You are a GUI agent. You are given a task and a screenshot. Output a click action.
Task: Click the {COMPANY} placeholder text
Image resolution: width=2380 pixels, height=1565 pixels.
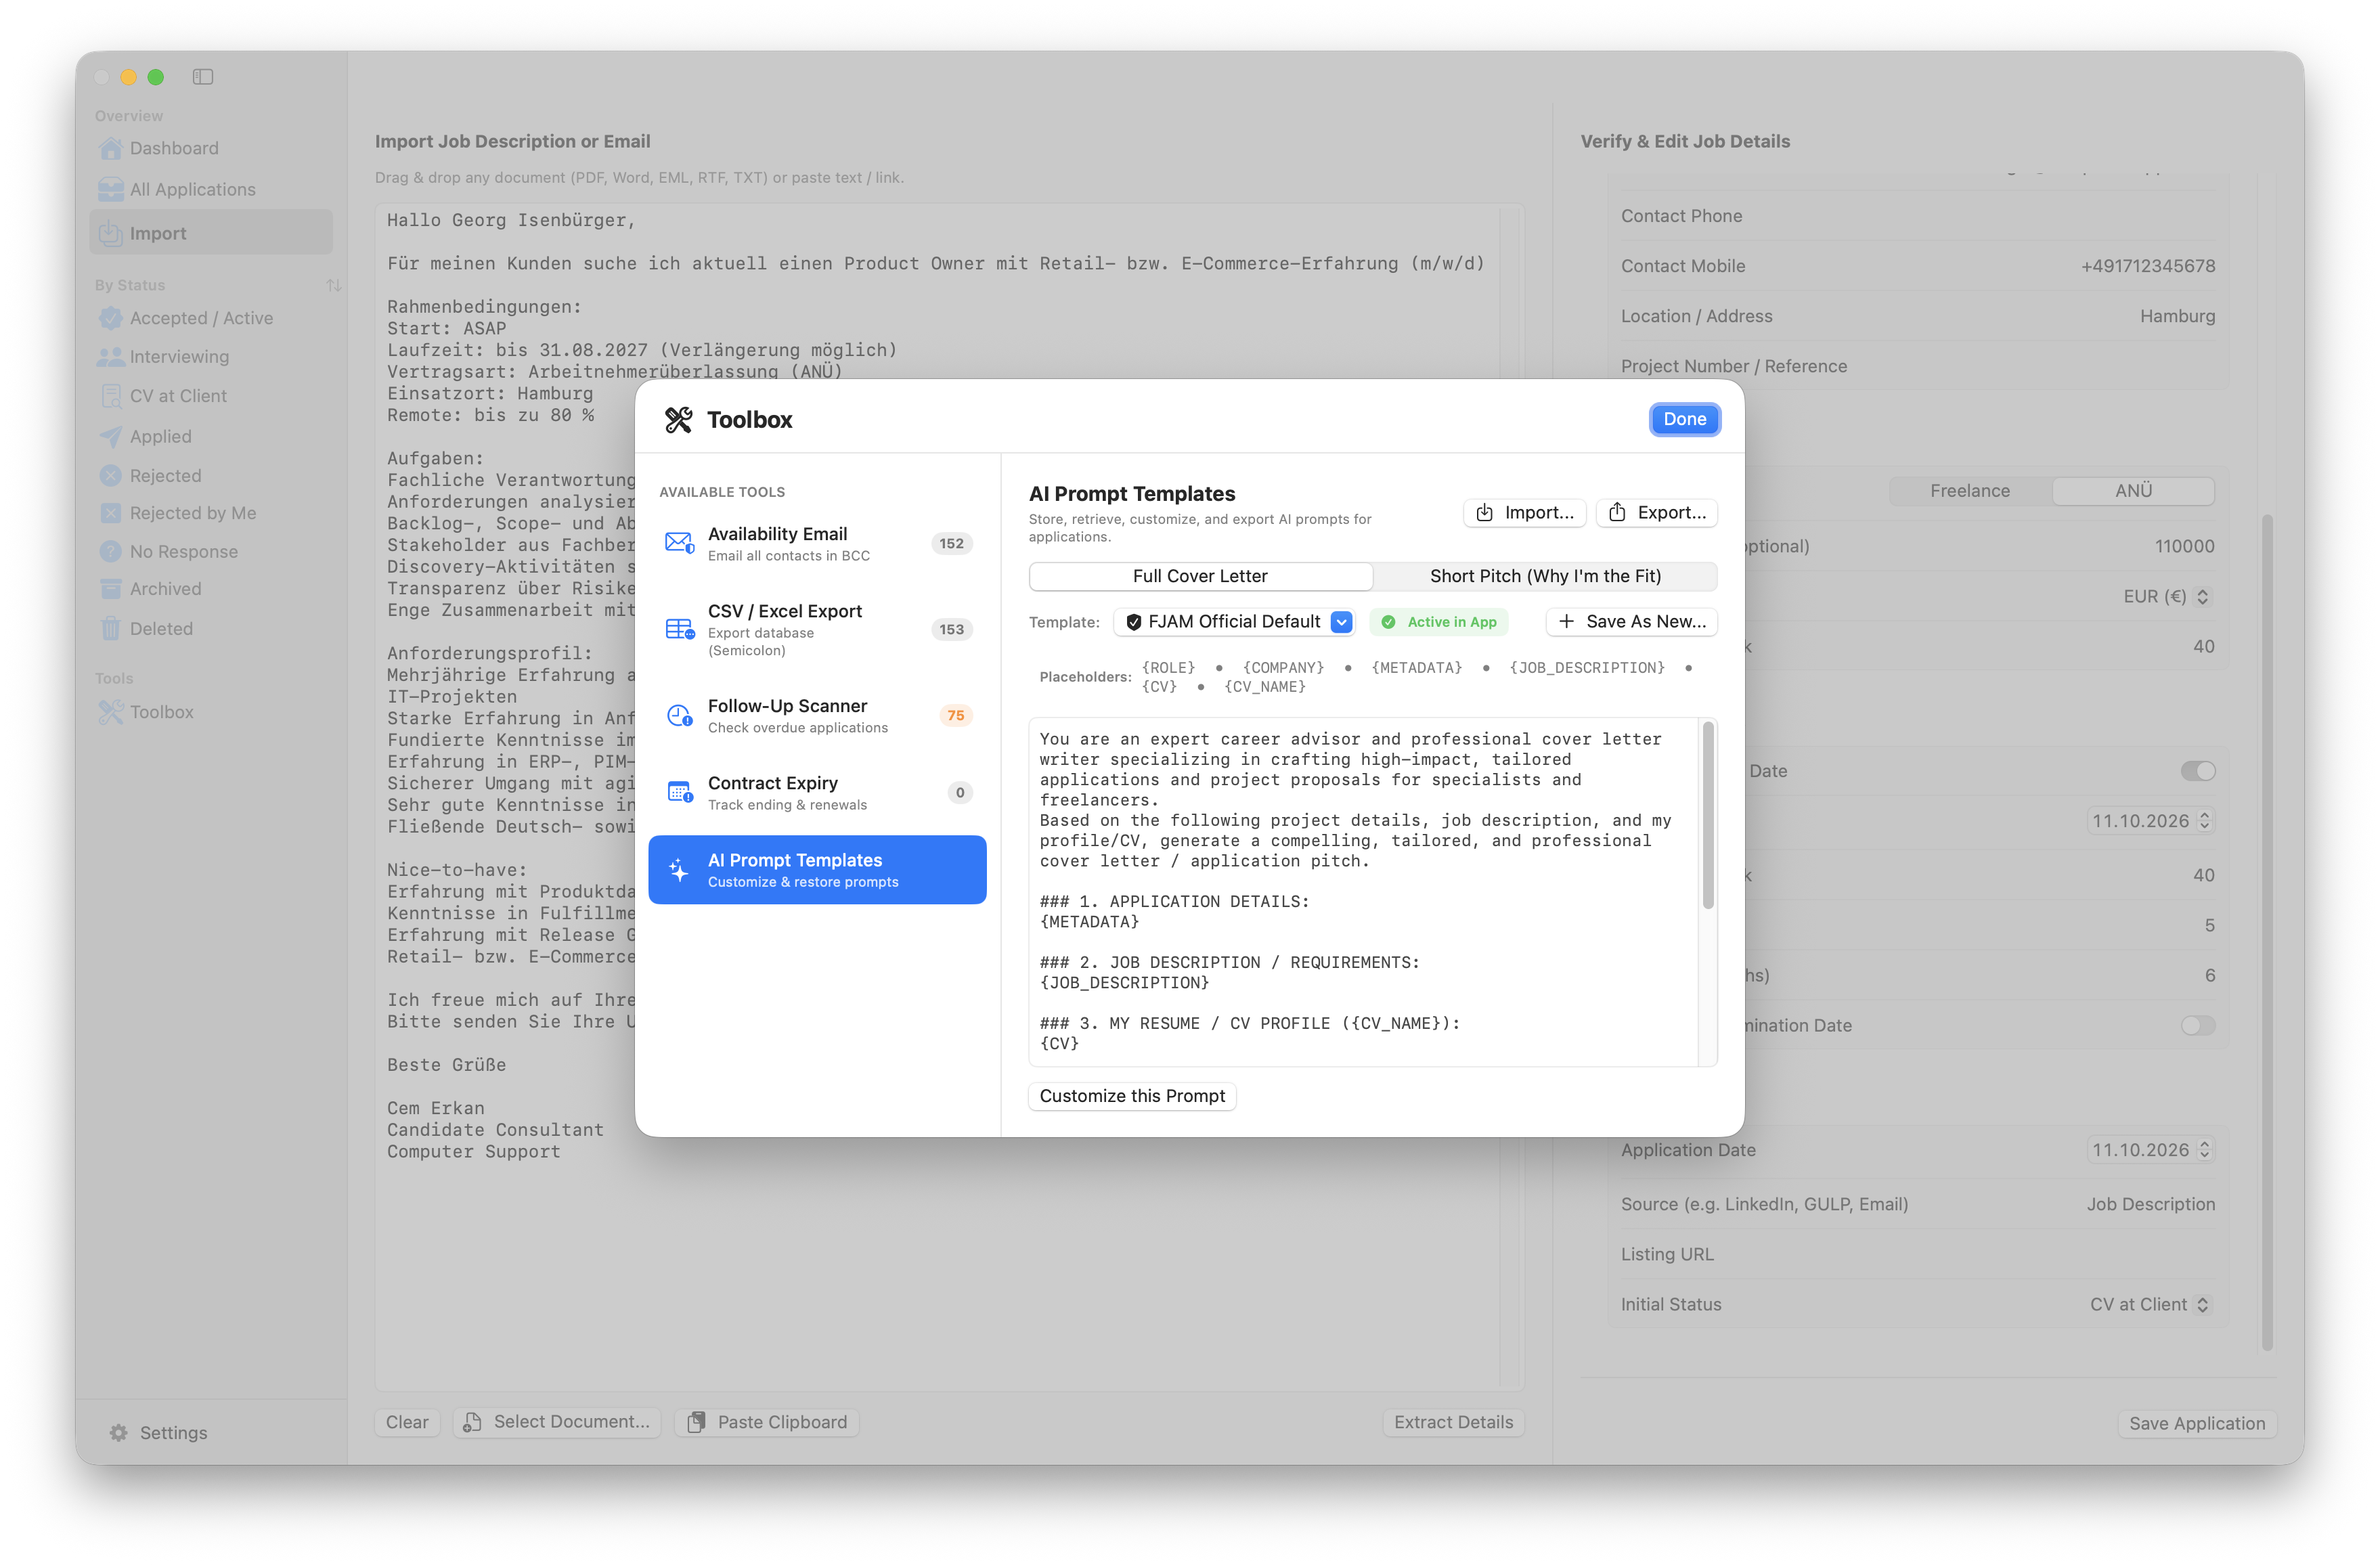(x=1283, y=668)
